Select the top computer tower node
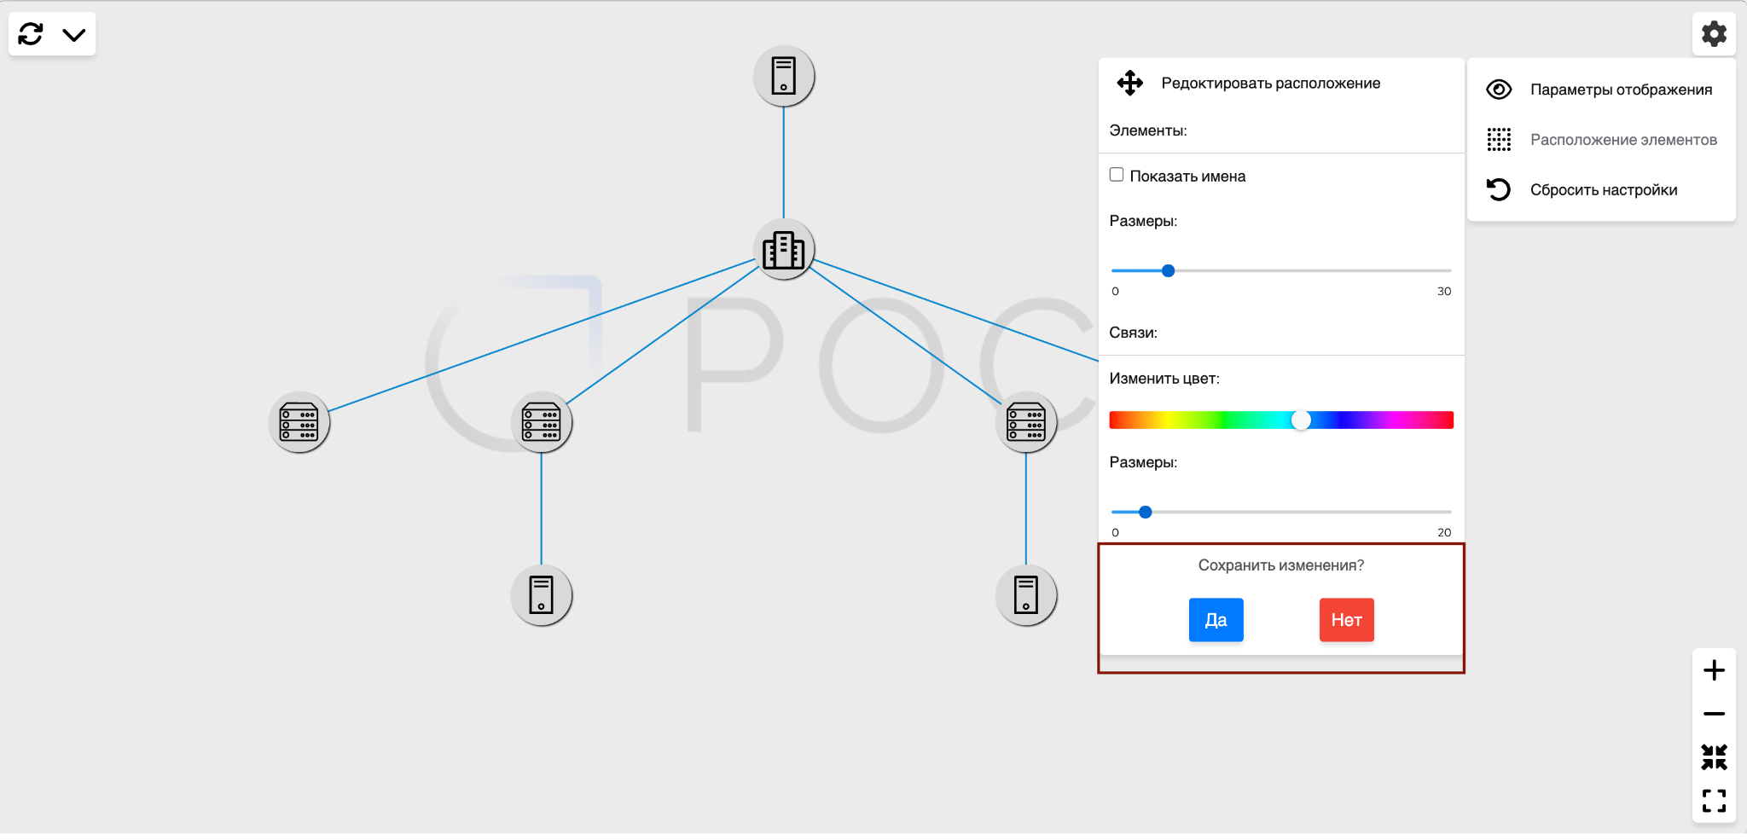This screenshot has width=1747, height=840. [x=783, y=76]
